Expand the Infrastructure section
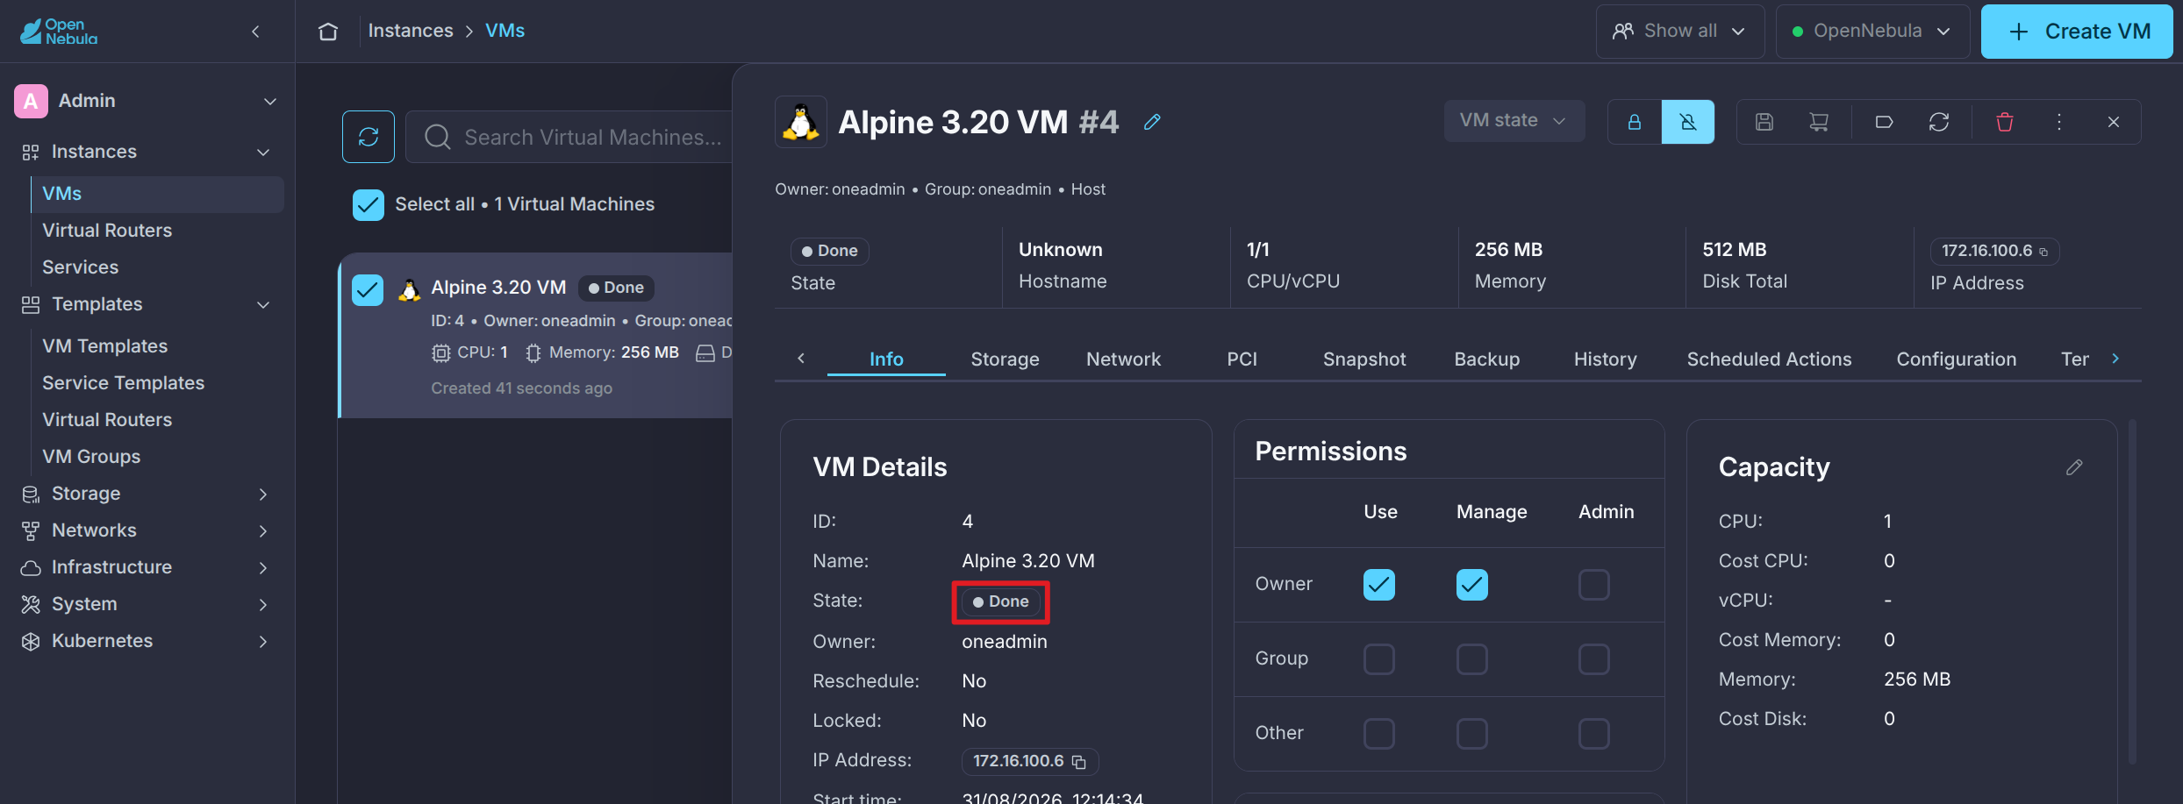 pyautogui.click(x=263, y=568)
